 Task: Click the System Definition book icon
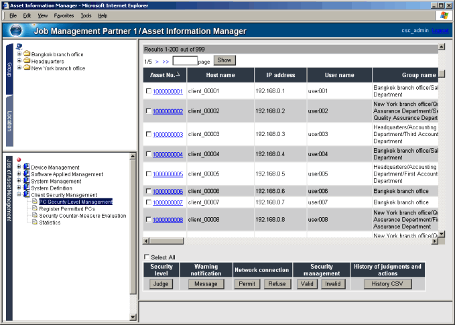pyautogui.click(x=27, y=188)
